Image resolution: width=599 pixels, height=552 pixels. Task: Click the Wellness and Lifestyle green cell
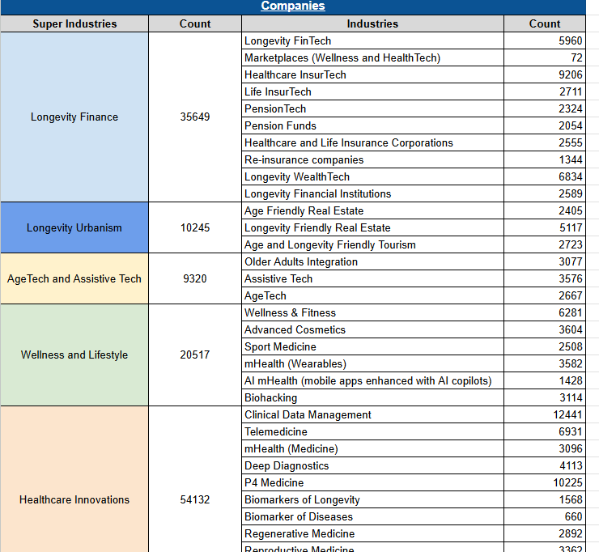[74, 355]
